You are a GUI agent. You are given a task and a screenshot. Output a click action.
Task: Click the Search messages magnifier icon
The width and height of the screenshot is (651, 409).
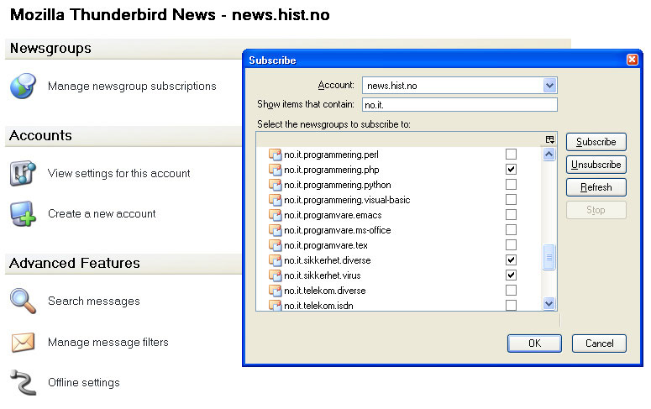[23, 301]
